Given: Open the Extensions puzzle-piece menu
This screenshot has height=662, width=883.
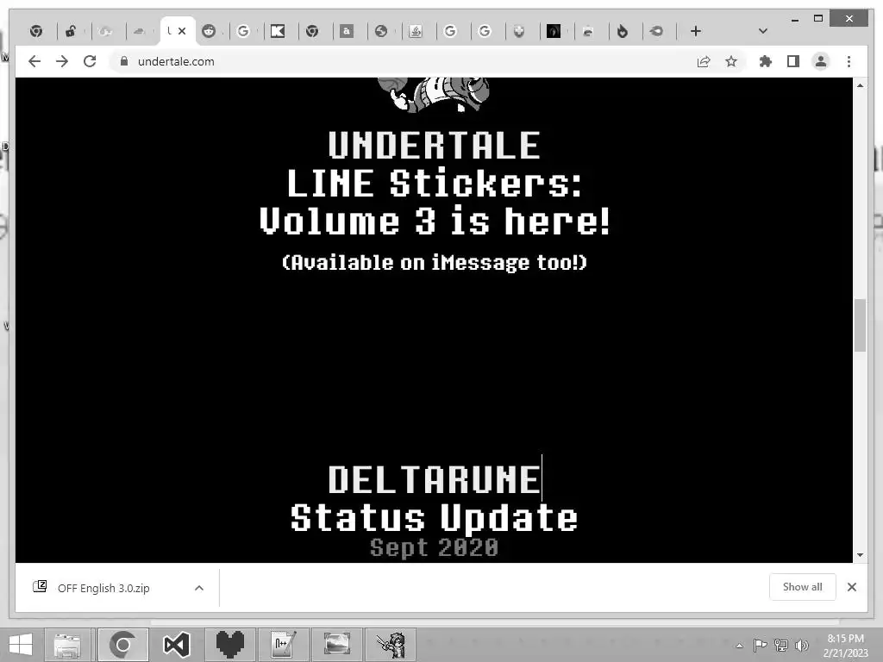Looking at the screenshot, I should [766, 61].
